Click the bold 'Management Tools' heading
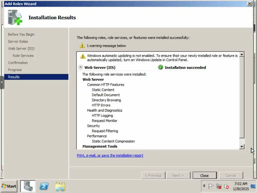The width and height of the screenshot is (257, 193). click(100, 147)
